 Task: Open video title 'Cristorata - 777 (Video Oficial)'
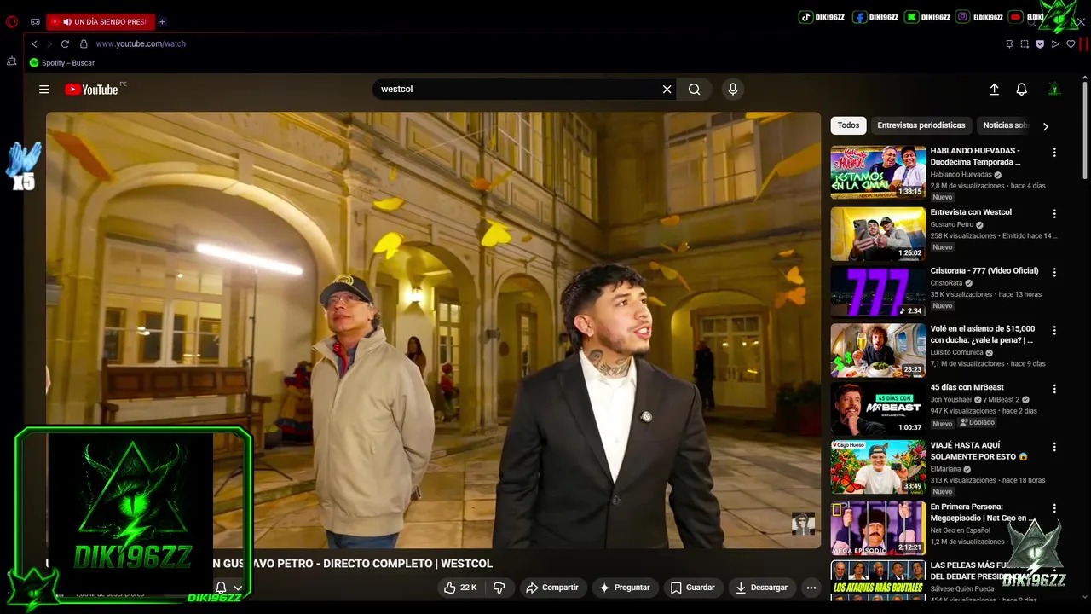click(x=984, y=271)
